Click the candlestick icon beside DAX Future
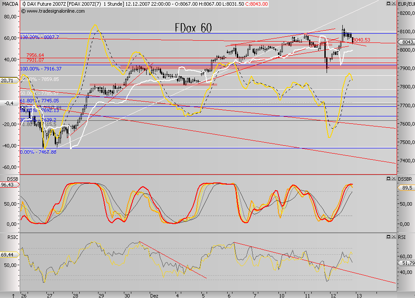The image size is (415, 298). 24,4
